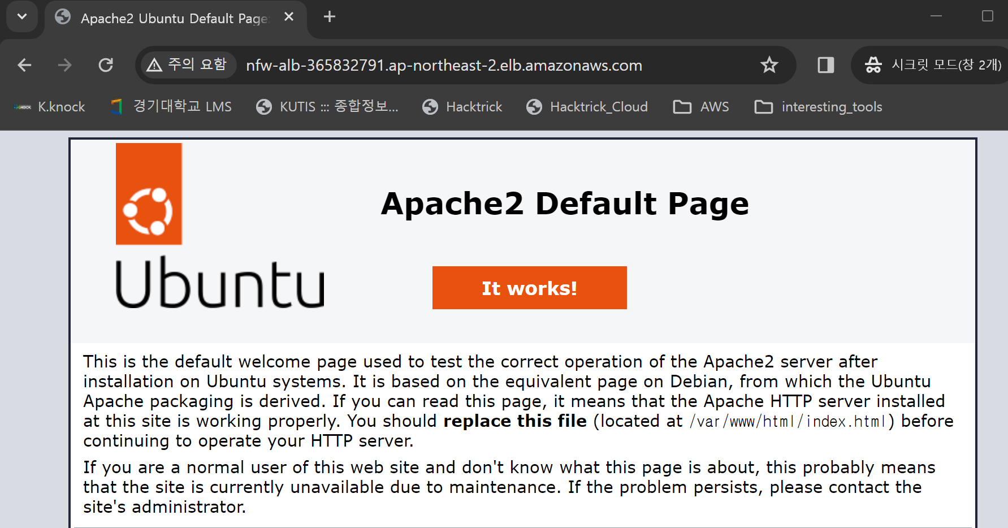Open the Hacktrick_Cloud bookmark
1008x528 pixels.
pos(587,107)
